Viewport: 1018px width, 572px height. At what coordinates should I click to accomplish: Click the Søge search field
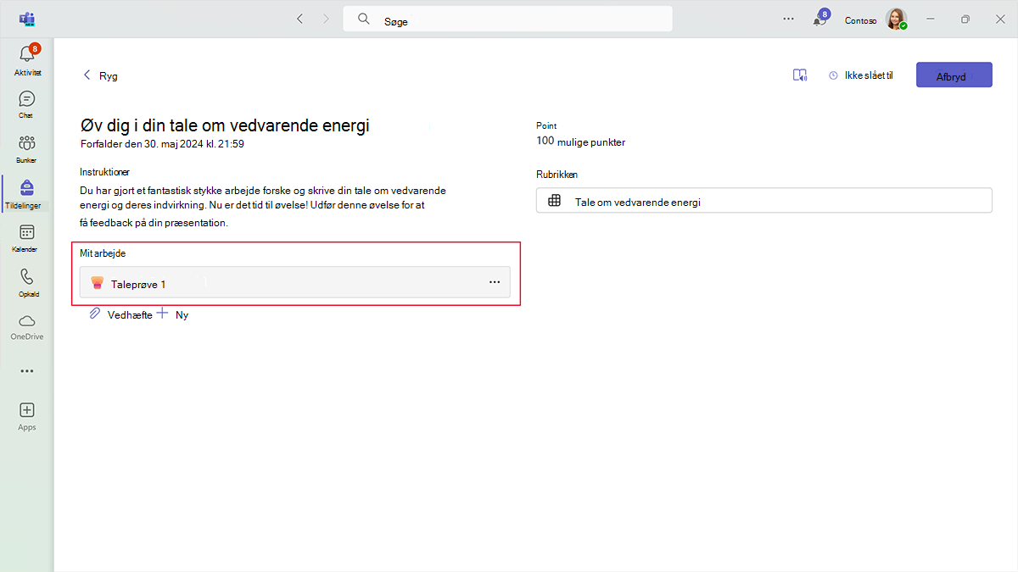click(507, 18)
